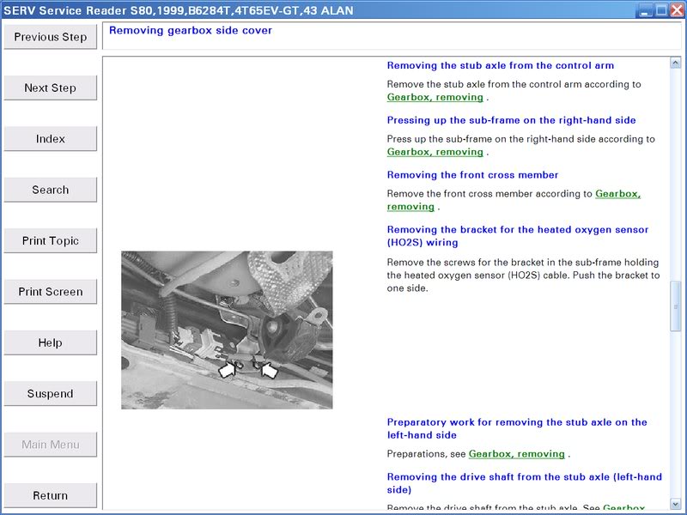Open the Help button
Image resolution: width=687 pixels, height=515 pixels.
51,342
